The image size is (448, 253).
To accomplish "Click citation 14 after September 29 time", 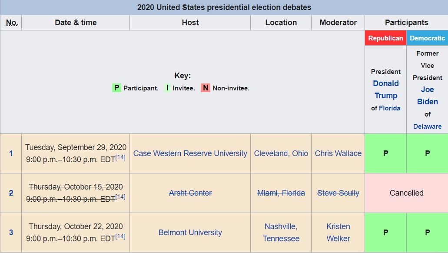I will 120,157.
